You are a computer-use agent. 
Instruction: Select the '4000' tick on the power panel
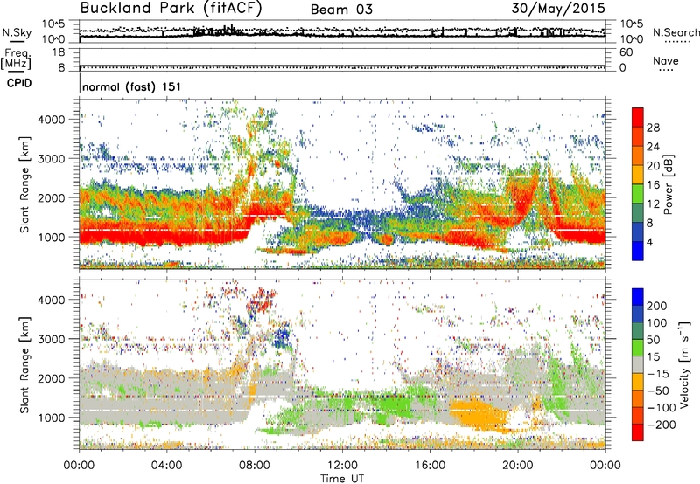[52, 120]
